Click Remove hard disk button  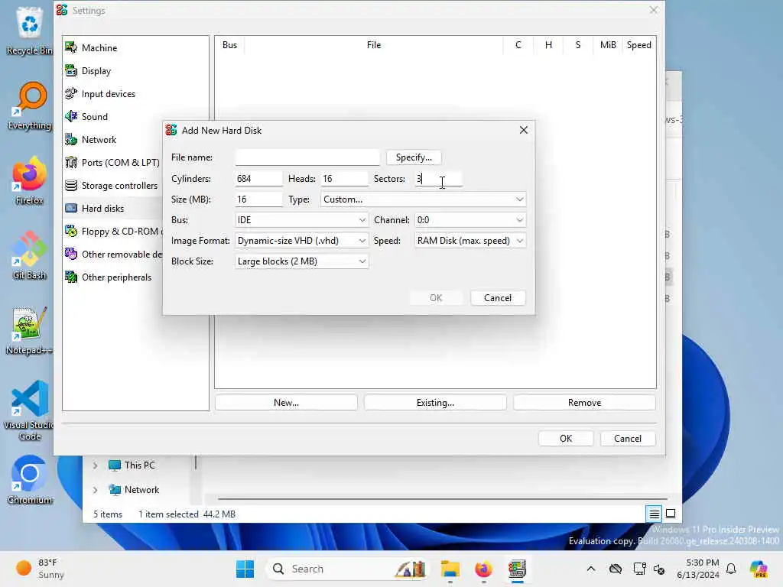point(584,403)
